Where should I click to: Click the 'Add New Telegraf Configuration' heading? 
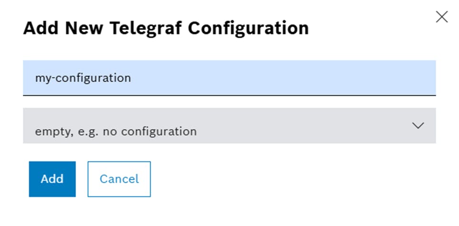(166, 29)
